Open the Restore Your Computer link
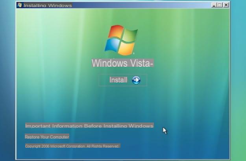The height and width of the screenshot is (161, 246). (x=47, y=137)
